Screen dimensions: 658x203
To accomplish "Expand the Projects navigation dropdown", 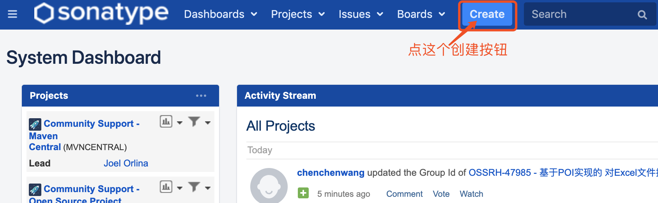I will [x=298, y=14].
